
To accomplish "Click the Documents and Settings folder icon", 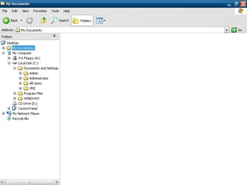I will tap(20, 68).
